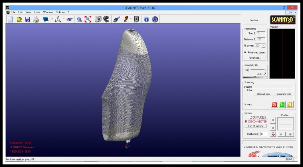
Task: Move device up with the up arrow
Action: coord(273,120)
